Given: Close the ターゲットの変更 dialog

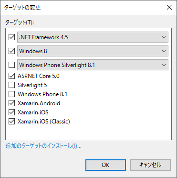Looking at the screenshot, I should tap(169, 8).
